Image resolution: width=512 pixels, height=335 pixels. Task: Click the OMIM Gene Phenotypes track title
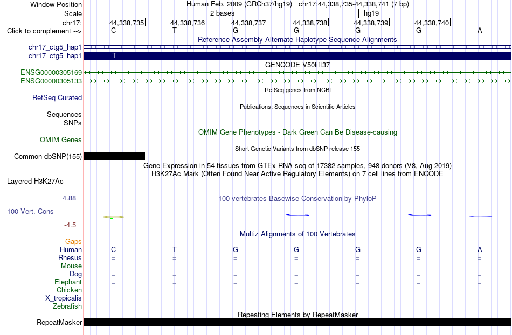(297, 132)
